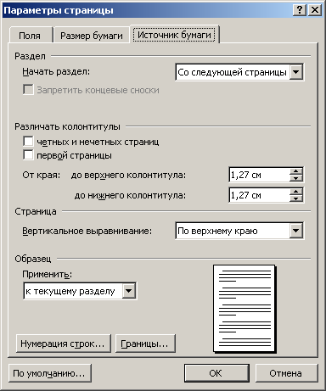Open the Размер бумаги tab
This screenshot has width=326, height=391.
coord(92,36)
